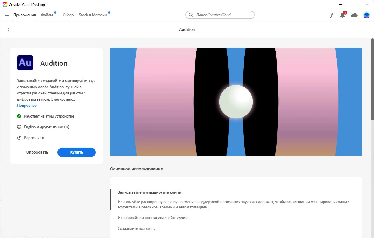Open the fonts (f) icon
Screen dimensions: 374x238
click(x=332, y=15)
